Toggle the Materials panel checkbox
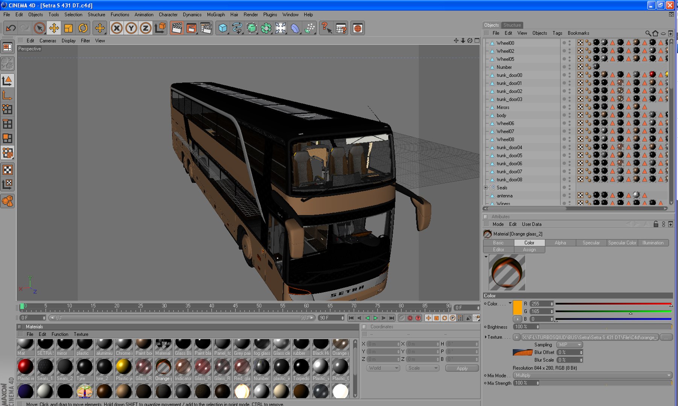The height and width of the screenshot is (406, 678). 20,327
